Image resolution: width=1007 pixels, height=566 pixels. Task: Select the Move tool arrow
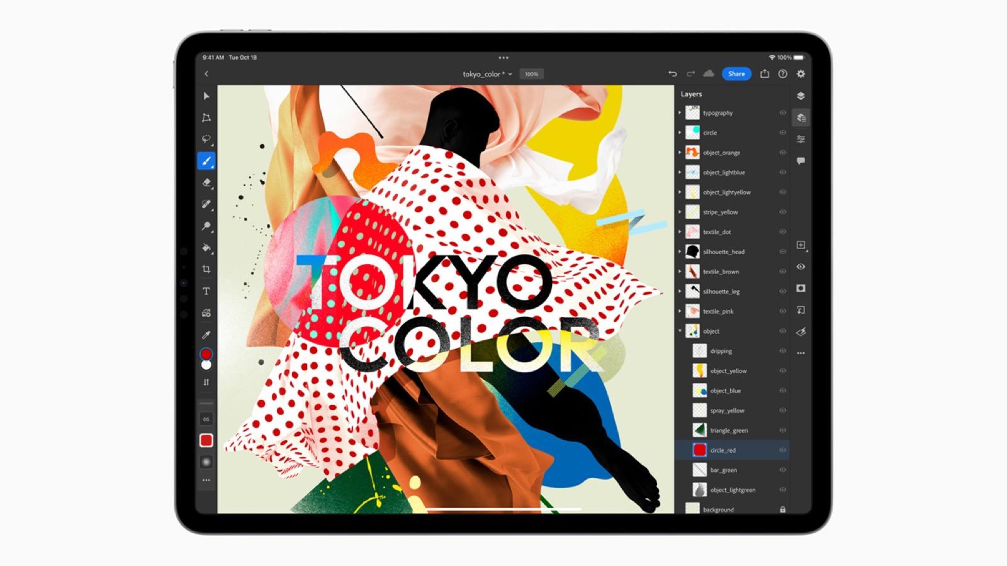206,96
